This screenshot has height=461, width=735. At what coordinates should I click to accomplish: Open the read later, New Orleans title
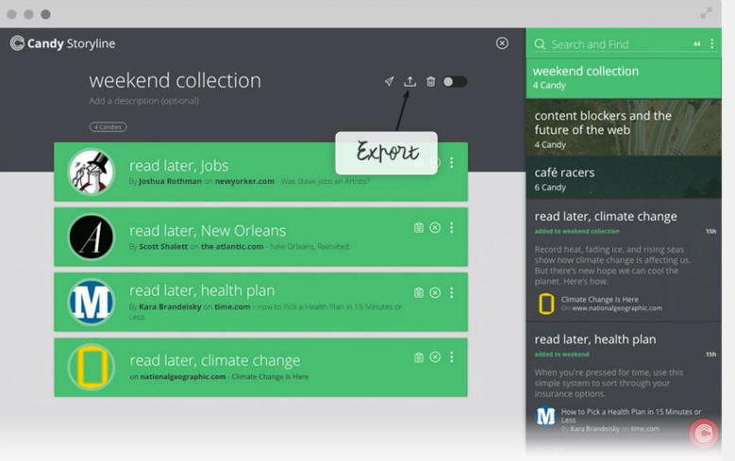[208, 230]
